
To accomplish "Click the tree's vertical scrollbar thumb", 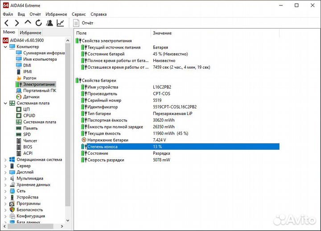I will coord(68,124).
